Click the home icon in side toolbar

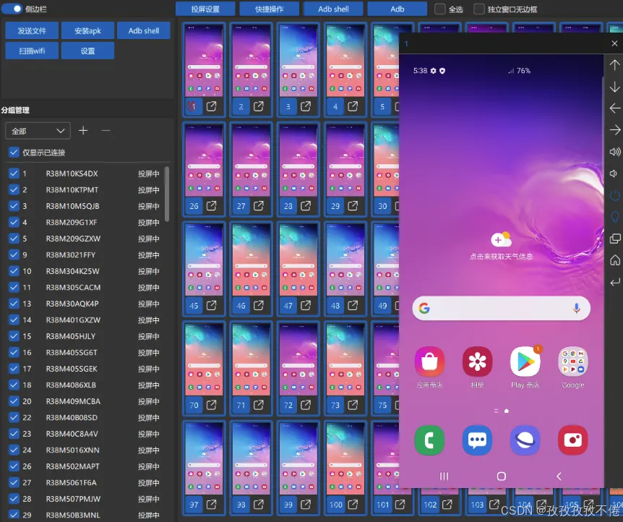coord(614,260)
